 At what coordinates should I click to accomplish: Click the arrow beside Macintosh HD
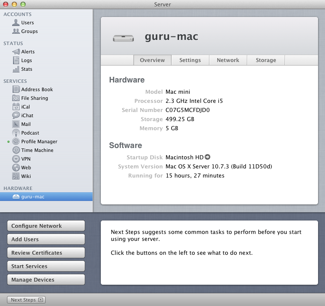[x=208, y=157]
